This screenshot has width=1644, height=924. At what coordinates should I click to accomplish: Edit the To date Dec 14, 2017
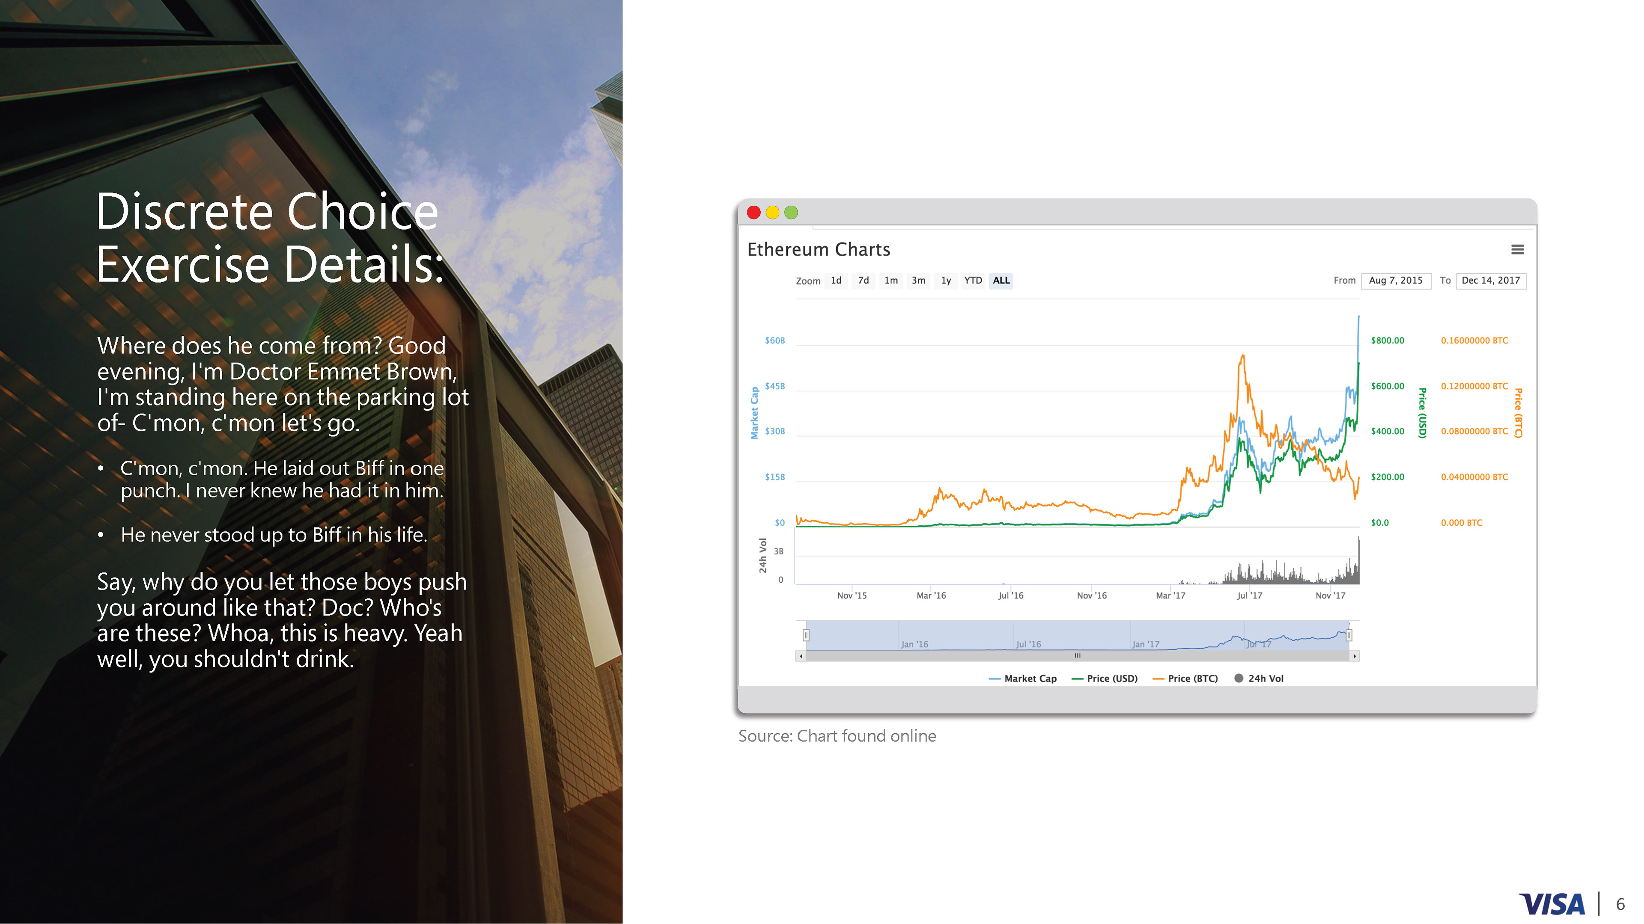click(1491, 281)
